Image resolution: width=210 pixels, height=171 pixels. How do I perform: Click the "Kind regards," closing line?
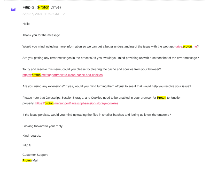(x=32, y=136)
